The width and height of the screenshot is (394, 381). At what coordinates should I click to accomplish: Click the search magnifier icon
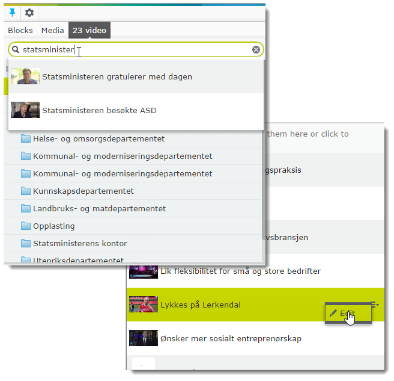(16, 49)
